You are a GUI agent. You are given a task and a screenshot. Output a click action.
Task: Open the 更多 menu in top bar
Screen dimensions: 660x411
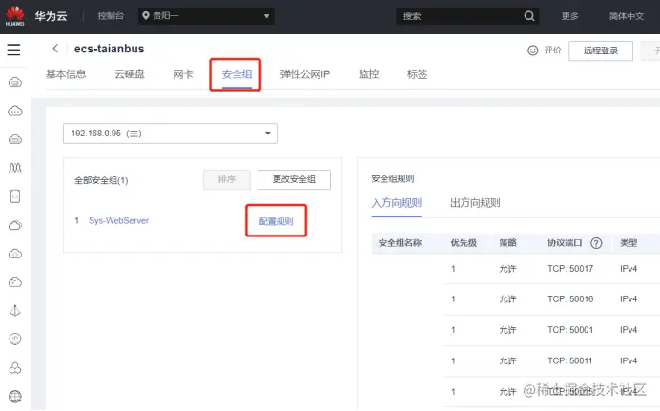[569, 16]
